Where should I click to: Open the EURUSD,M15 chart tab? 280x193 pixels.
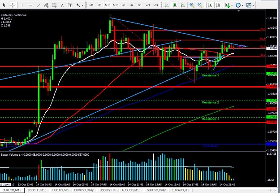point(12,190)
